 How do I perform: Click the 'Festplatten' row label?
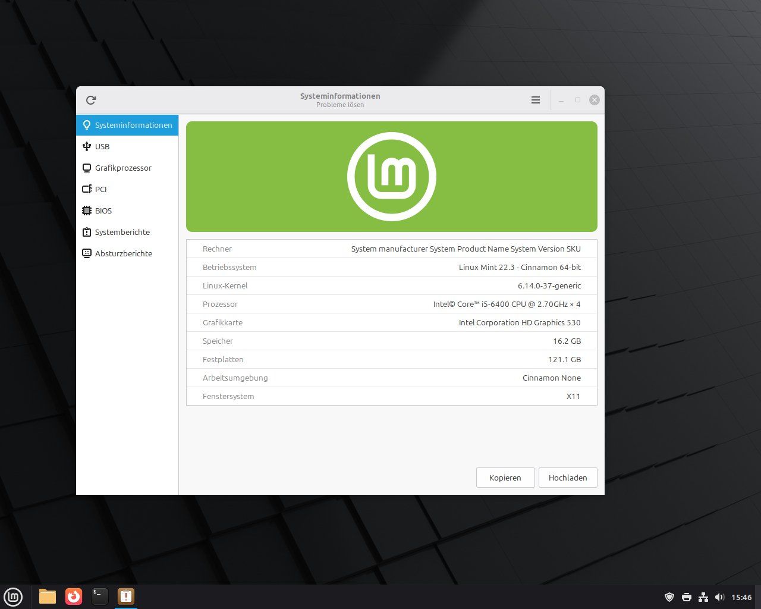coord(223,359)
